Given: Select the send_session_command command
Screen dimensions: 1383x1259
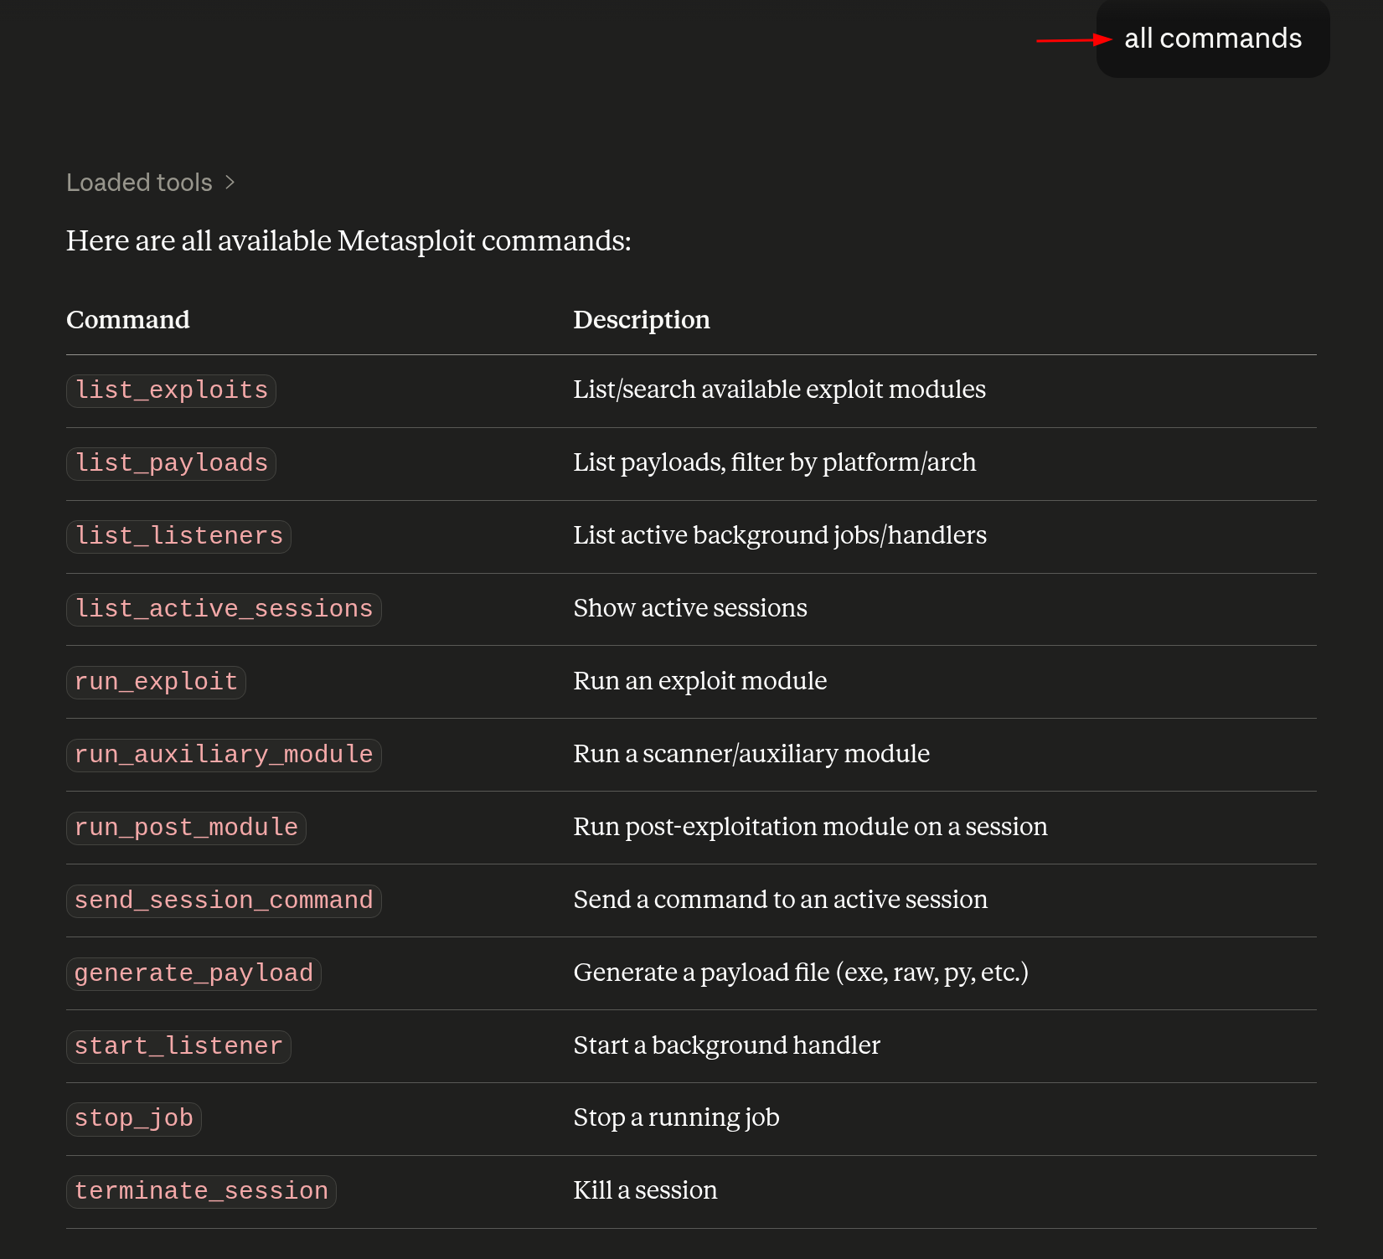Looking at the screenshot, I should click(224, 900).
